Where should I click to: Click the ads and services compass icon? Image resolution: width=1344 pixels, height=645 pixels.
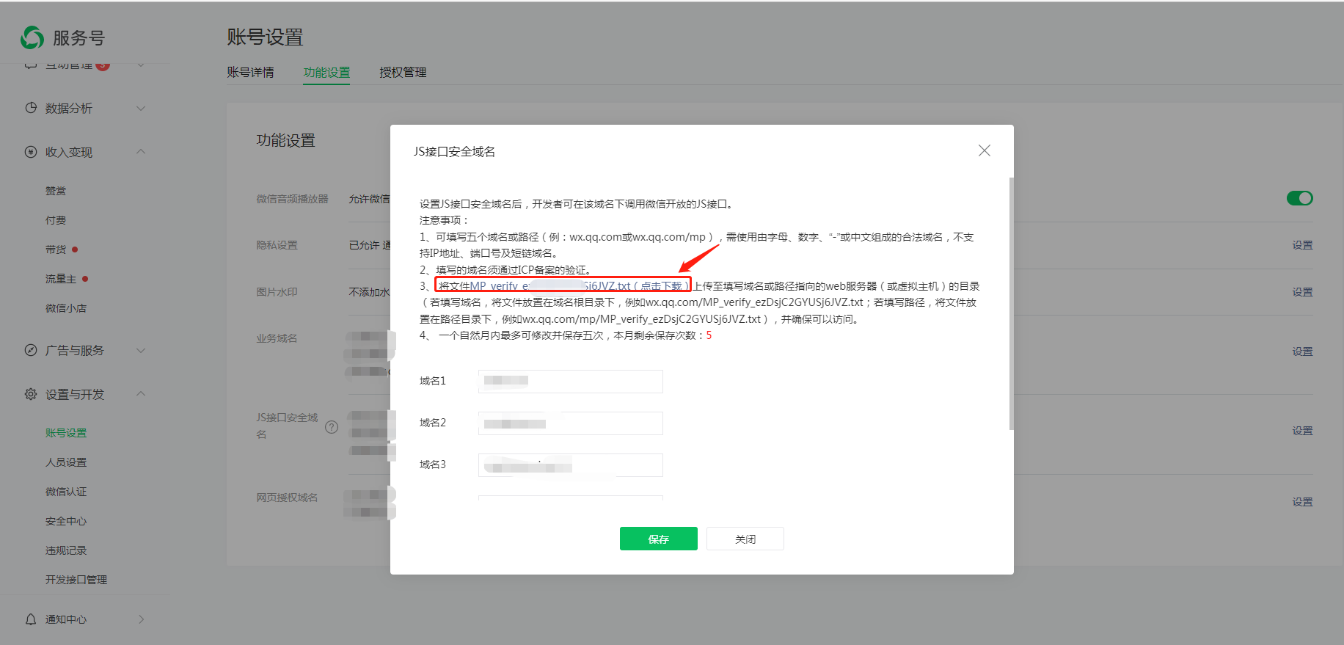tap(31, 350)
